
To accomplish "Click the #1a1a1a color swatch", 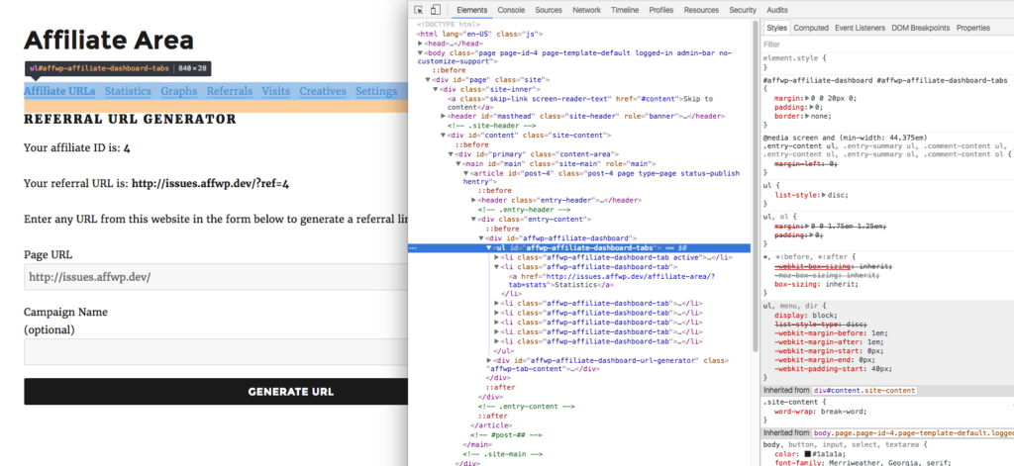I will click(806, 454).
